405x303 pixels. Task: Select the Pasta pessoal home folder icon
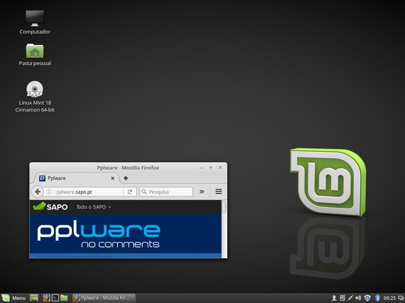coord(35,54)
